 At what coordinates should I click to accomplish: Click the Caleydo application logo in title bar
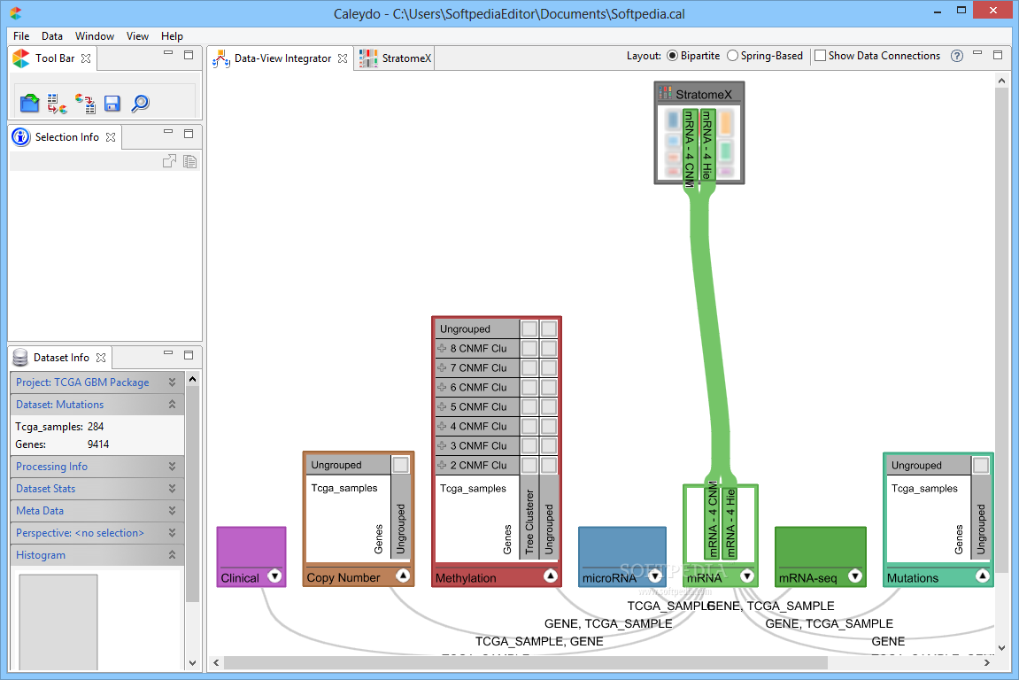pyautogui.click(x=16, y=13)
